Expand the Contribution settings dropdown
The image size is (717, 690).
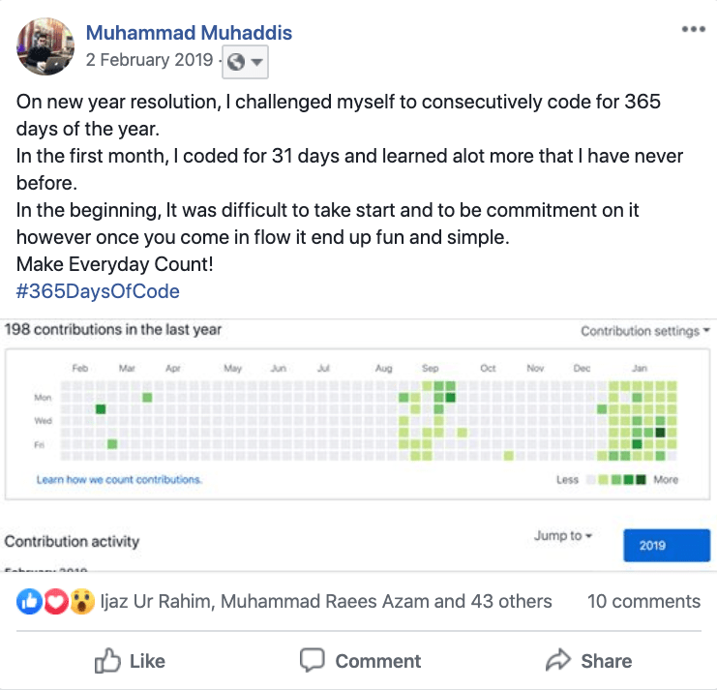645,331
